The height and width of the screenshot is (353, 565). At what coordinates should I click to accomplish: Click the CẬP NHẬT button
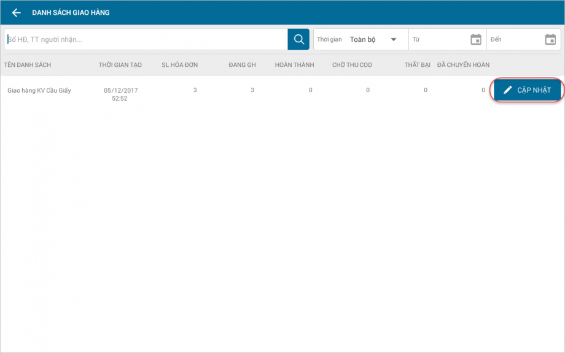tap(527, 90)
